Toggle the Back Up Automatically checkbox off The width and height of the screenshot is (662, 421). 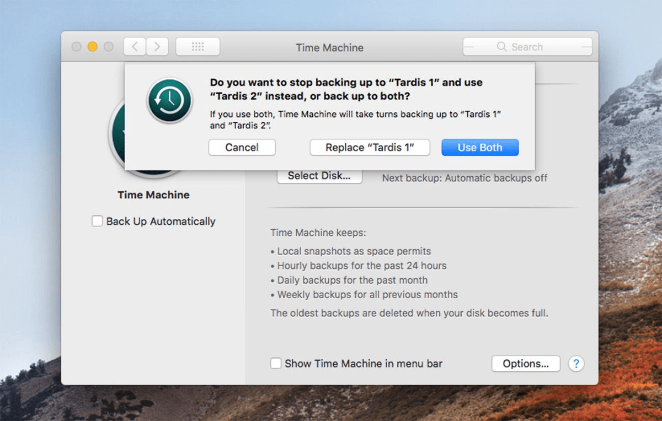[x=97, y=221]
